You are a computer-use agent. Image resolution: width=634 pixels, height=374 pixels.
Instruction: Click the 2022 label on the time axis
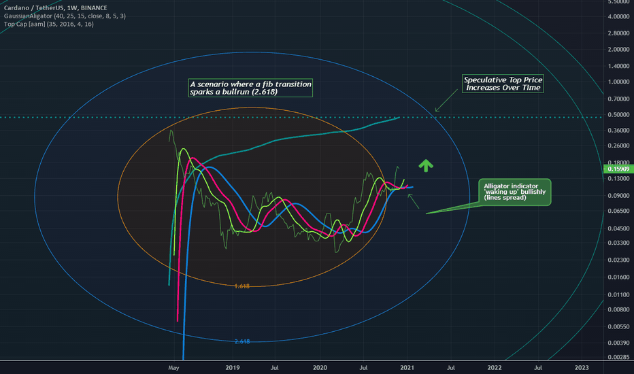coord(495,367)
